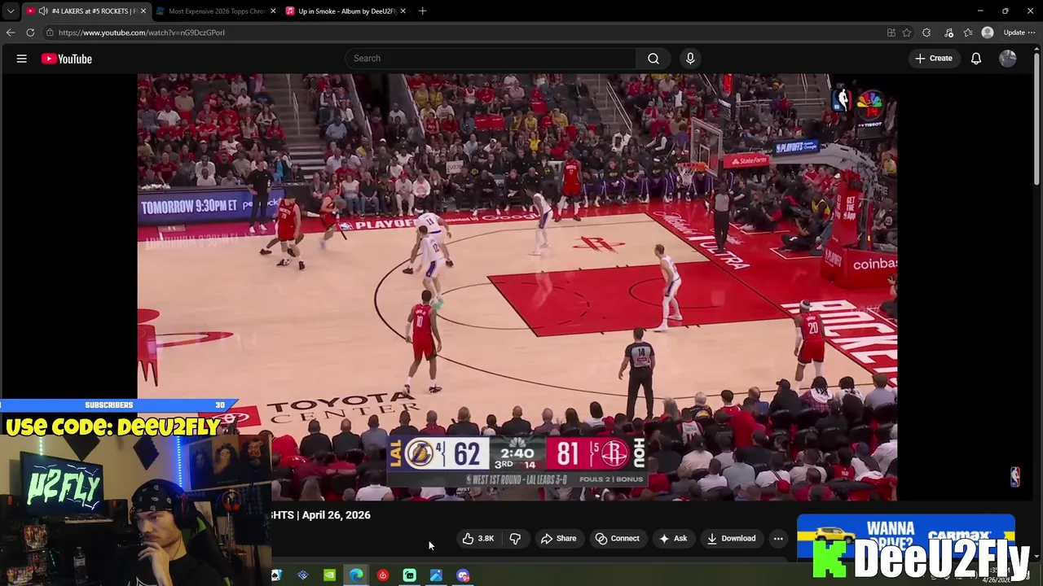Open Solitaire card app in taskbar

pyautogui.click(x=276, y=575)
